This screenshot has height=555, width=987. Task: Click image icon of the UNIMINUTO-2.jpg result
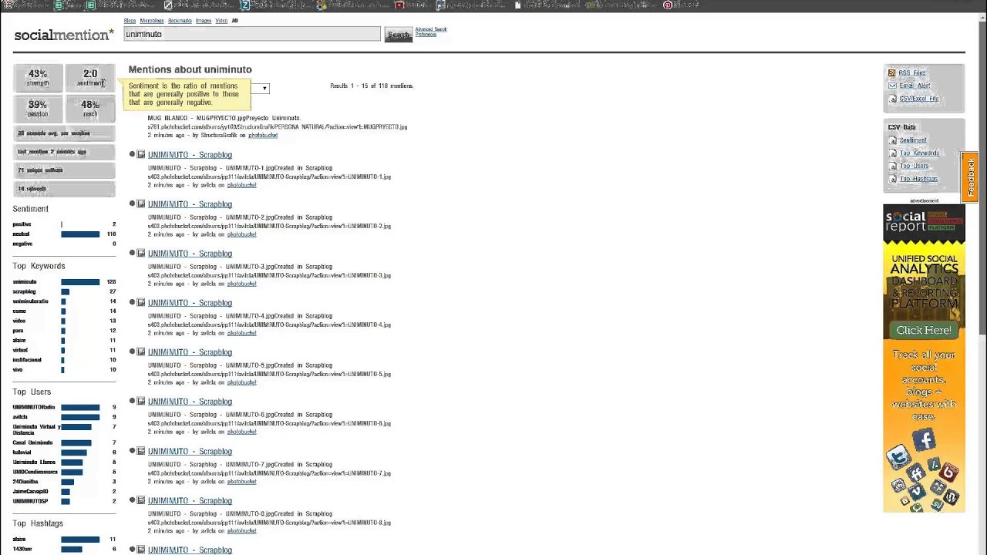coord(141,204)
